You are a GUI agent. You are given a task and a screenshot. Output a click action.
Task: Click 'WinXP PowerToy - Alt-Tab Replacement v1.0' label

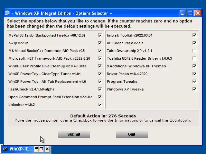[47, 81]
